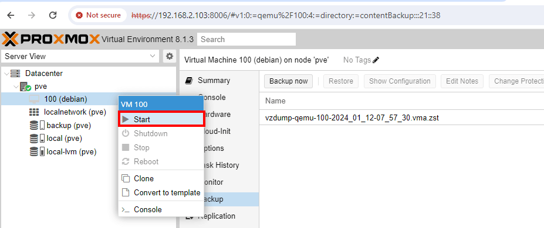The width and height of the screenshot is (544, 228).
Task: Click the local-lvm storage database icon
Action: pyautogui.click(x=34, y=151)
